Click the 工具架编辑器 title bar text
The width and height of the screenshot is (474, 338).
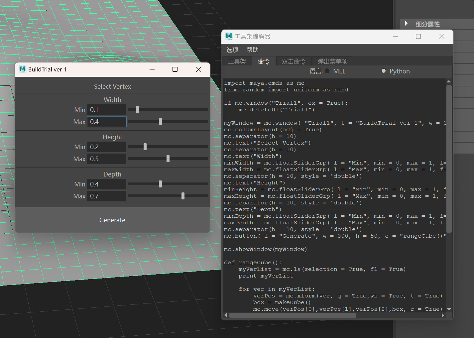(x=253, y=36)
